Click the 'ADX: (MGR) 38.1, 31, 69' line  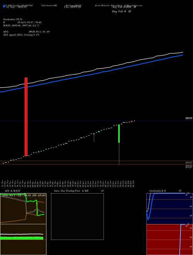click(26, 32)
